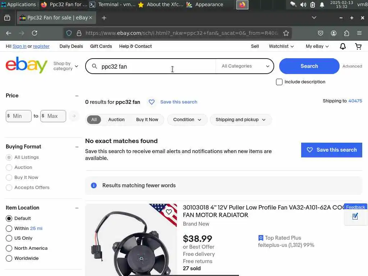Open Daily Deals menu item
368x276 pixels.
[x=71, y=46]
